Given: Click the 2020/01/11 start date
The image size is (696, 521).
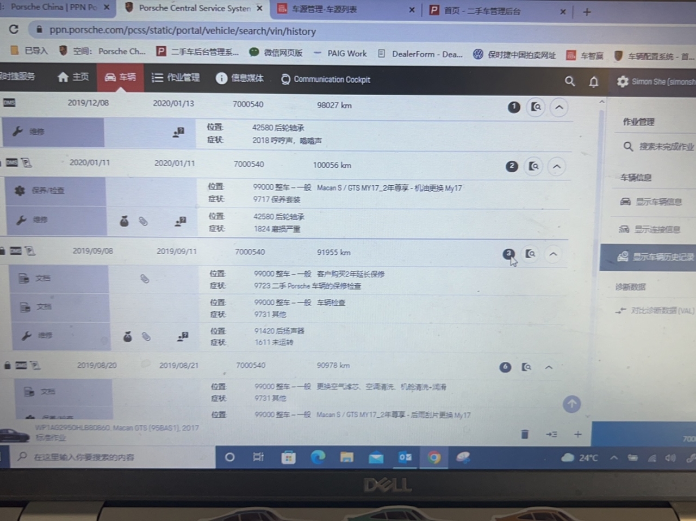Looking at the screenshot, I should [90, 162].
